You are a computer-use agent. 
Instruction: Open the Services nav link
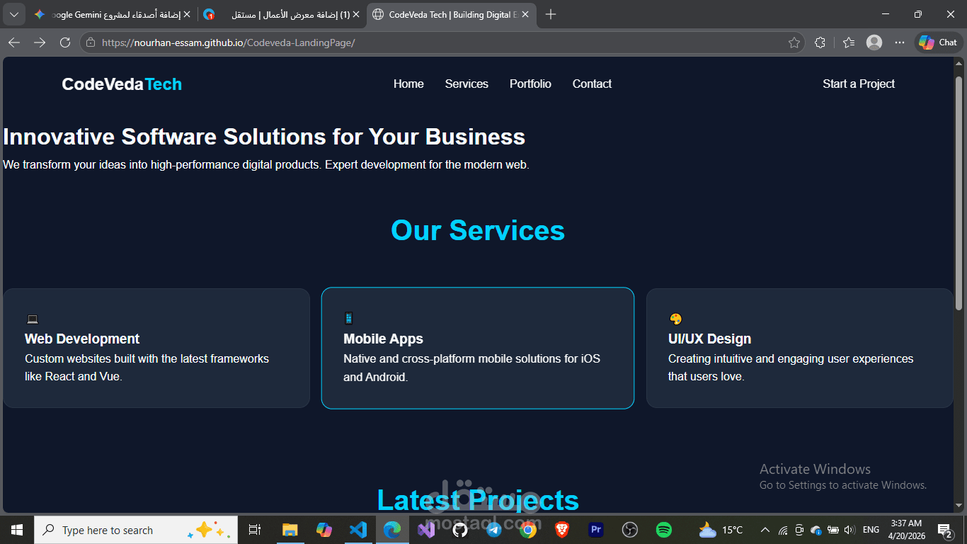pyautogui.click(x=467, y=84)
